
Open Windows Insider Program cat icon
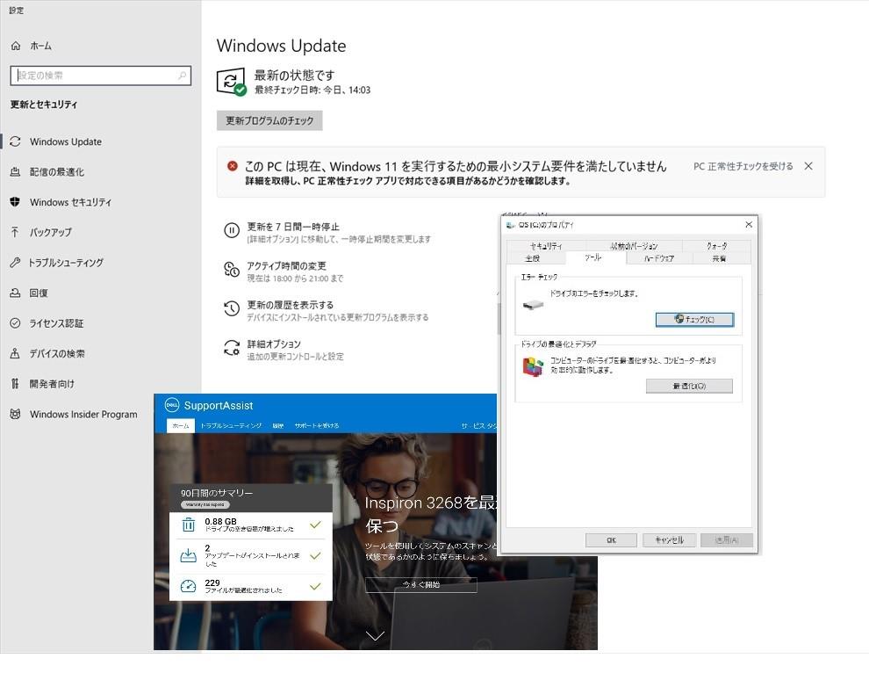click(x=16, y=414)
